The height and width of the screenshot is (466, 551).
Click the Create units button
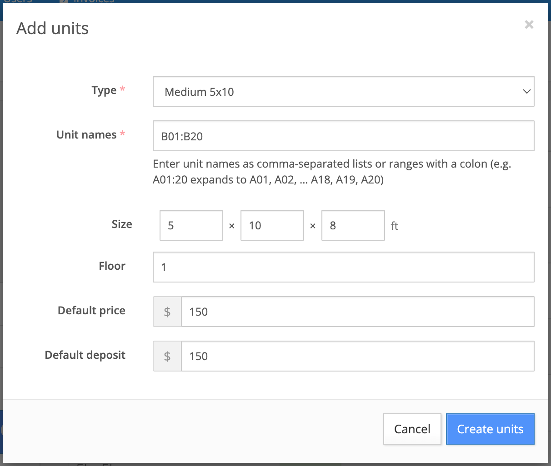(490, 429)
